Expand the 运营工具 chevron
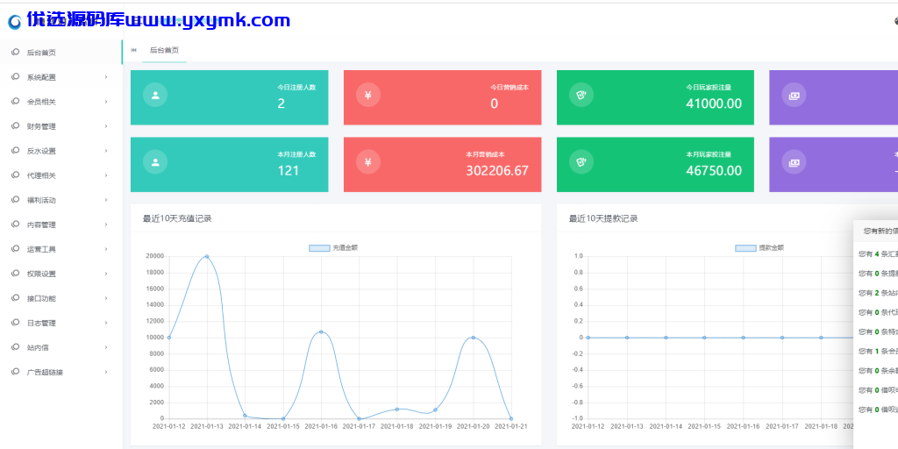Viewport: 898px width, 449px height. (106, 249)
